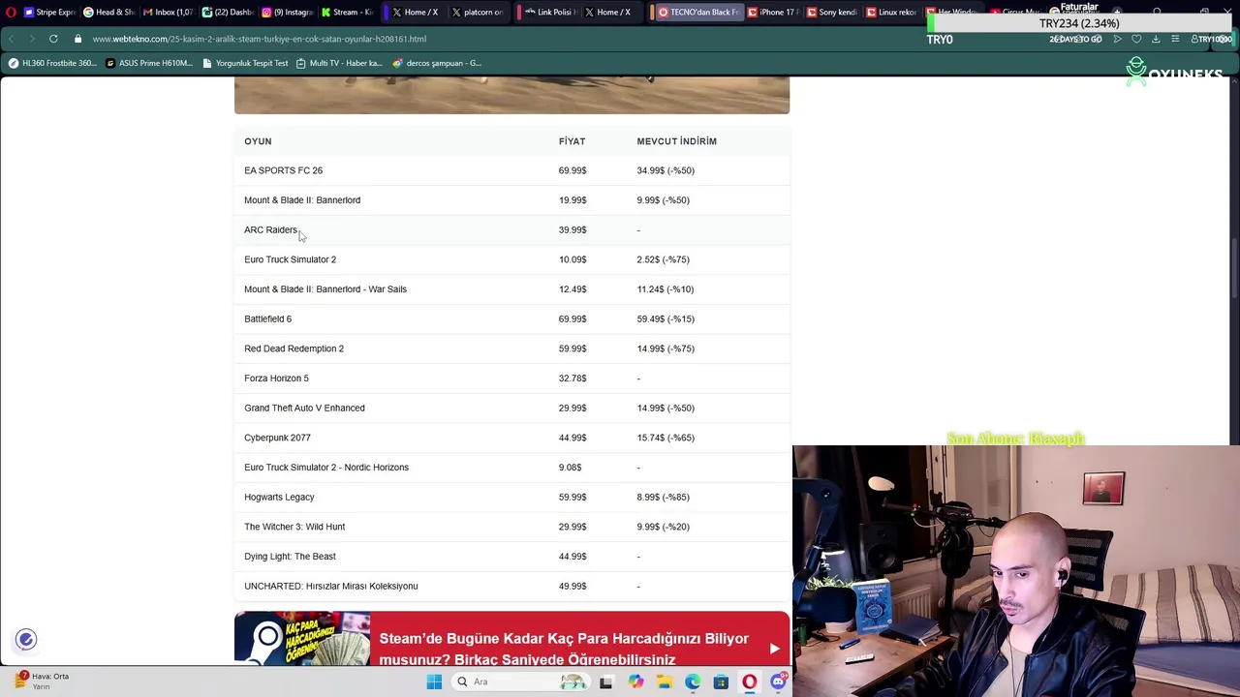The image size is (1240, 697).
Task: Click the taskbar Ara search box
Action: click(x=520, y=682)
